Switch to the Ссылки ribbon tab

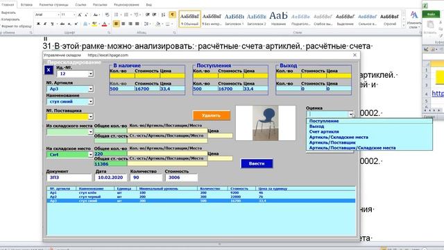point(80,5)
